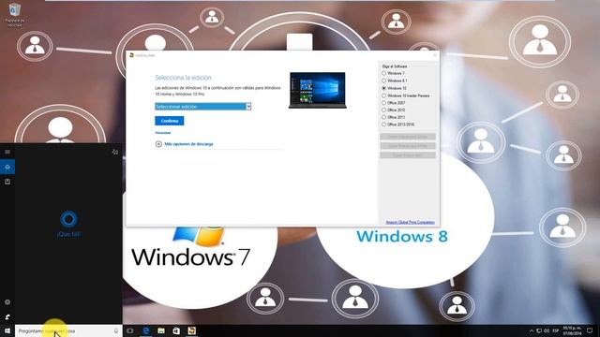
Task: Open Task View on taskbar
Action: [x=130, y=330]
